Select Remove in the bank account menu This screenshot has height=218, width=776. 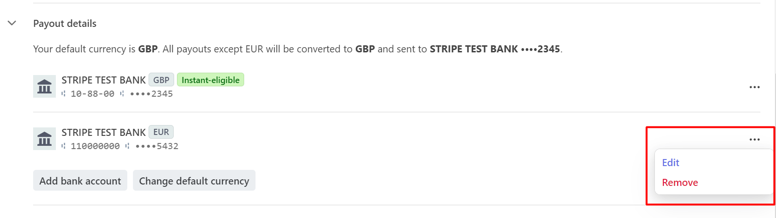pos(680,183)
